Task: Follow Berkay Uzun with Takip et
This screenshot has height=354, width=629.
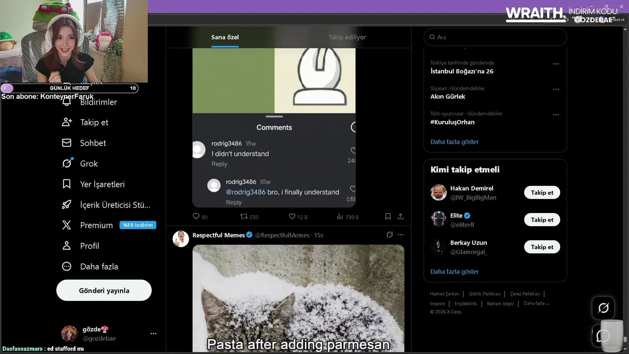Action: (542, 247)
